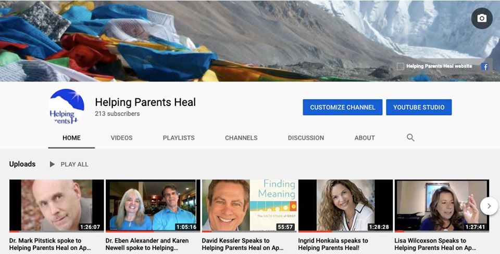Viewport: 500px width, 254px height.
Task: Click the red watch-progress bar on Eben Alexander video
Action: point(130,232)
